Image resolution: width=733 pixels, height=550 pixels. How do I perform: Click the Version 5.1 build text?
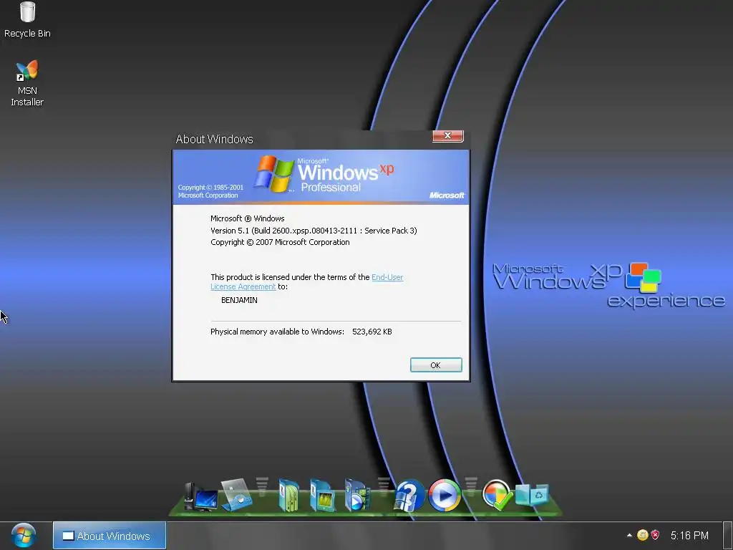(x=314, y=231)
